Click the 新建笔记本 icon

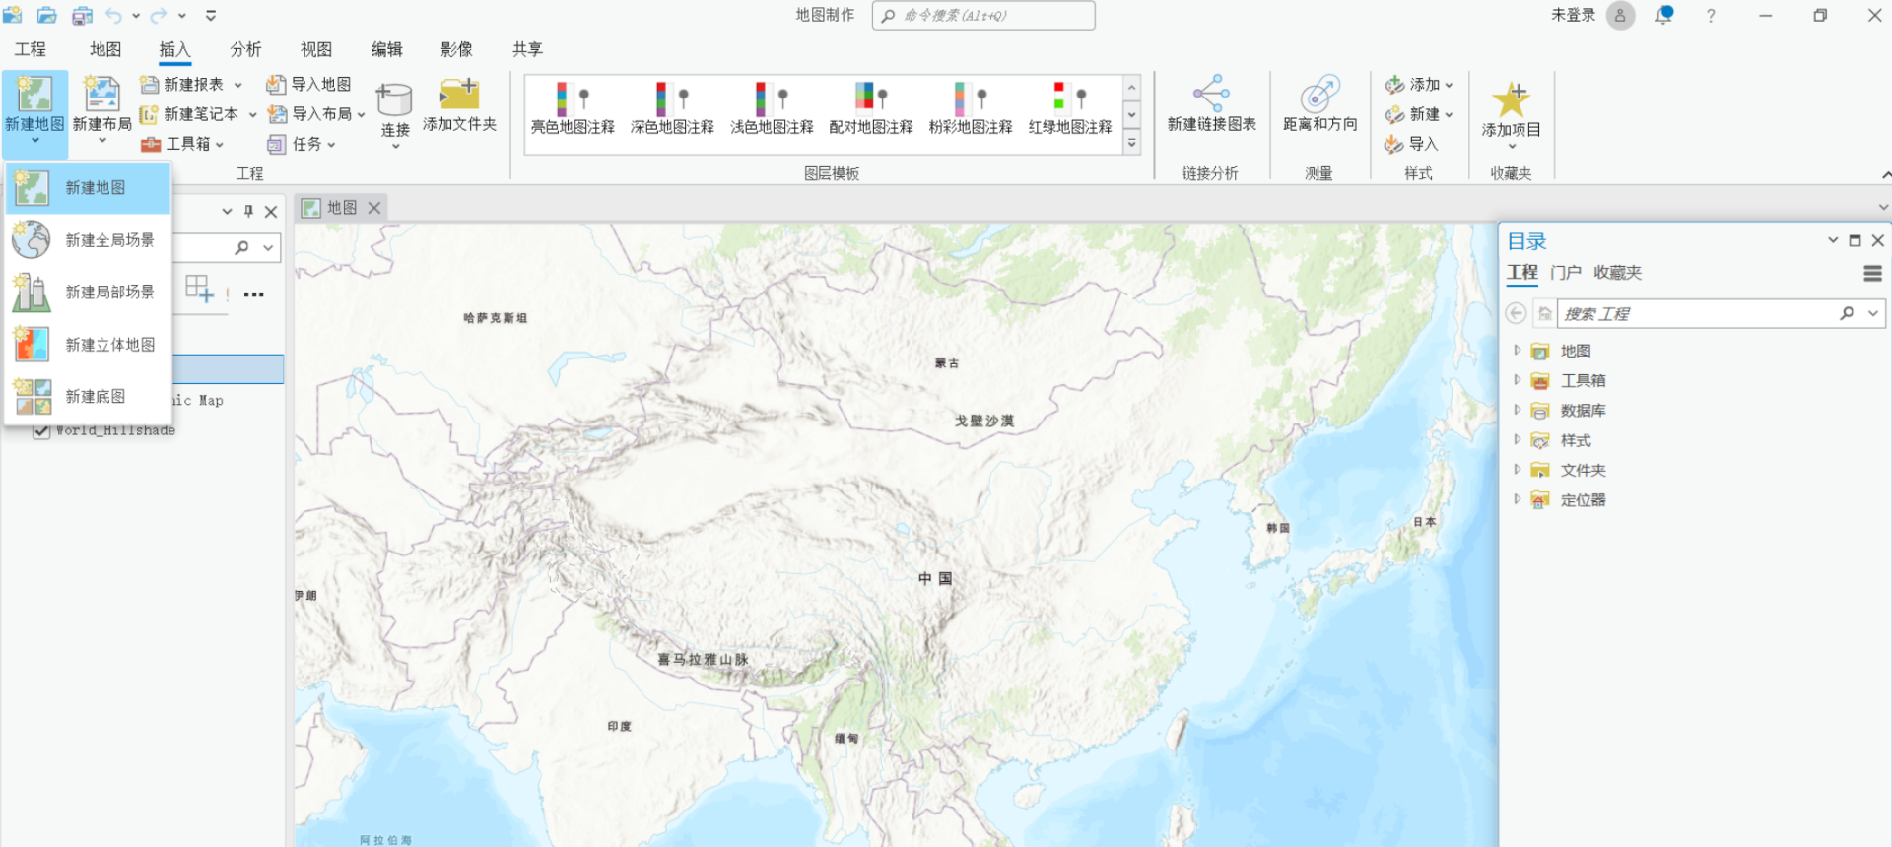coord(149,114)
